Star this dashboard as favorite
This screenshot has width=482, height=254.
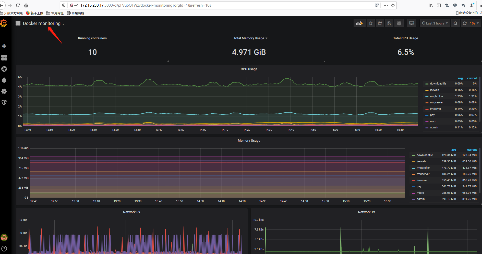tap(371, 23)
